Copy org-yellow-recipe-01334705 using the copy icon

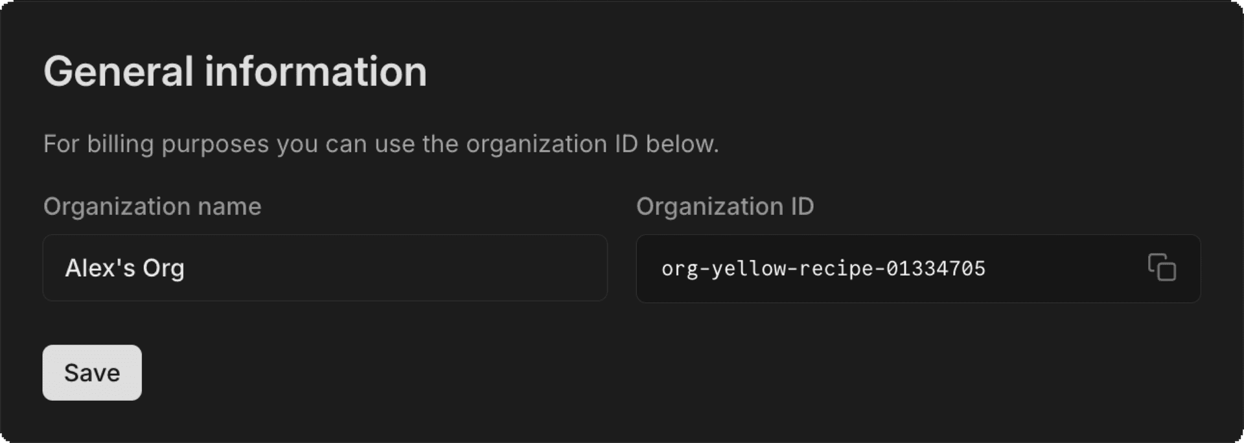(x=1163, y=268)
